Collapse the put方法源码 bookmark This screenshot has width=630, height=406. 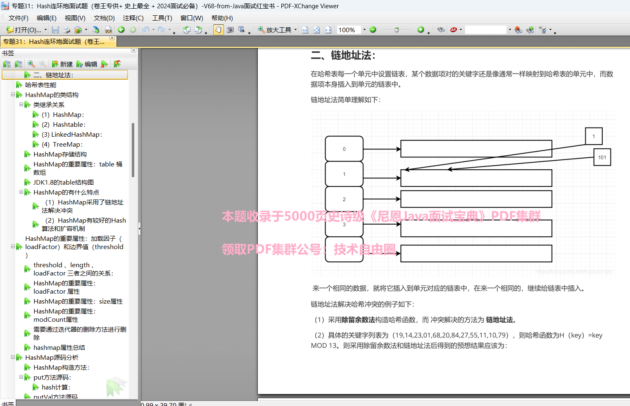tap(21, 377)
